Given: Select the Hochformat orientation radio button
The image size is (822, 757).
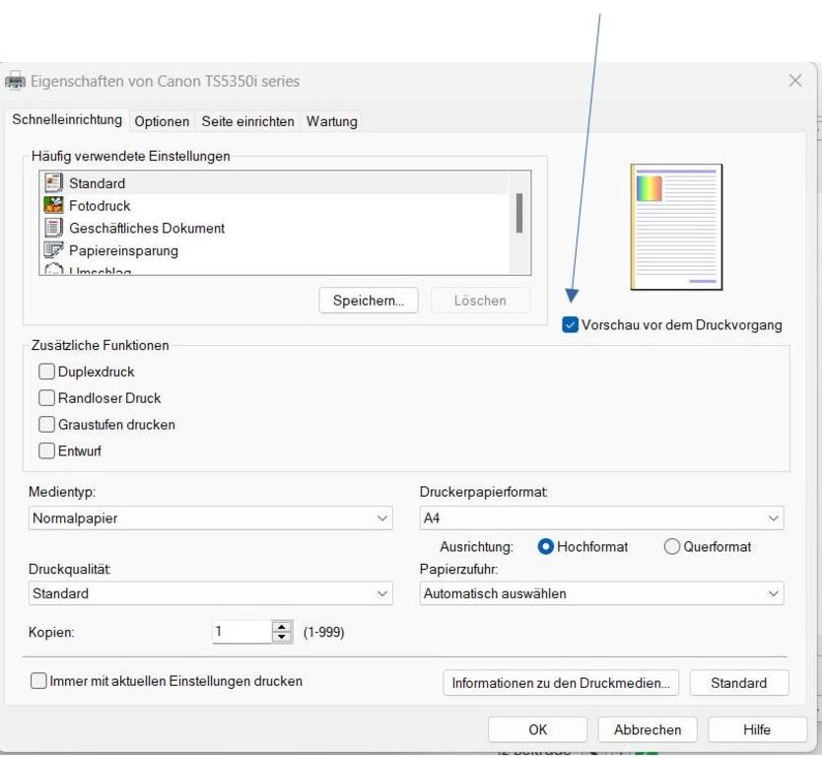Looking at the screenshot, I should point(545,547).
